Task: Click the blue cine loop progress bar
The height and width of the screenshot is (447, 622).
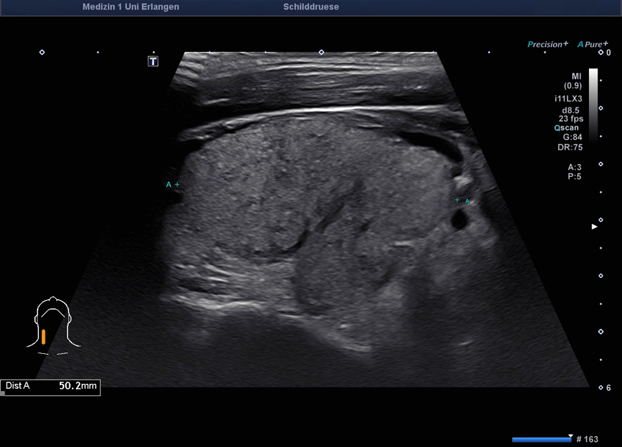Action: point(541,440)
